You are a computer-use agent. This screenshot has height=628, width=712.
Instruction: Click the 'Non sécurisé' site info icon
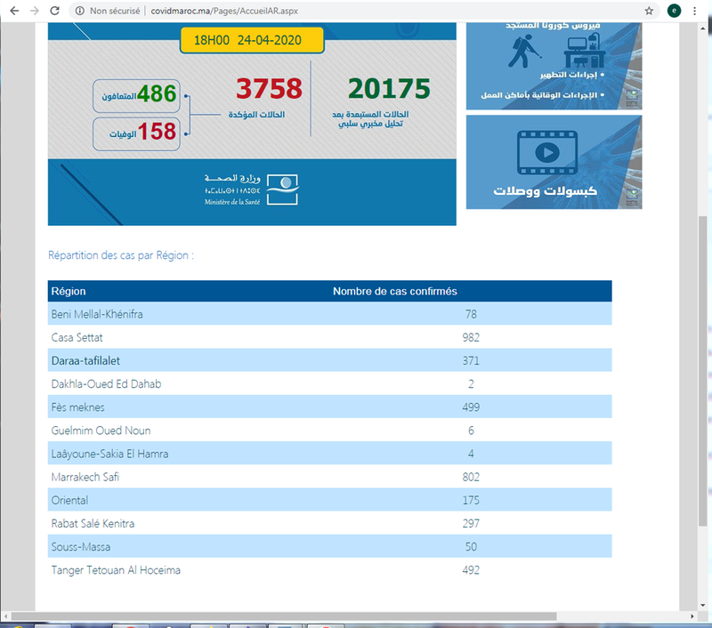click(x=80, y=11)
